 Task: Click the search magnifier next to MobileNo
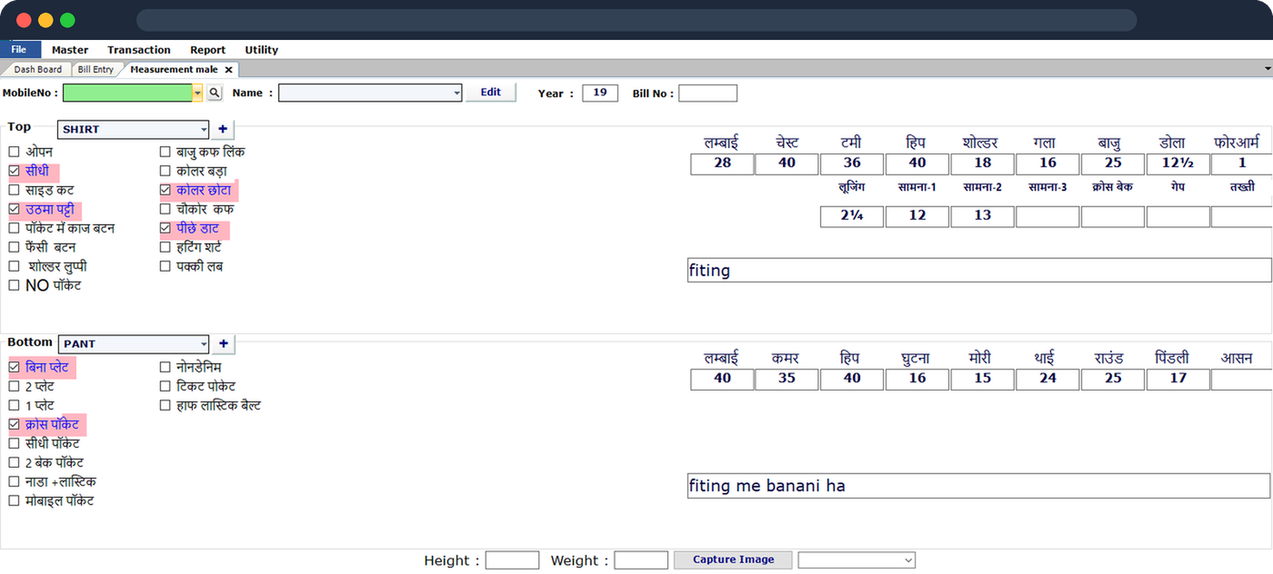click(x=215, y=93)
